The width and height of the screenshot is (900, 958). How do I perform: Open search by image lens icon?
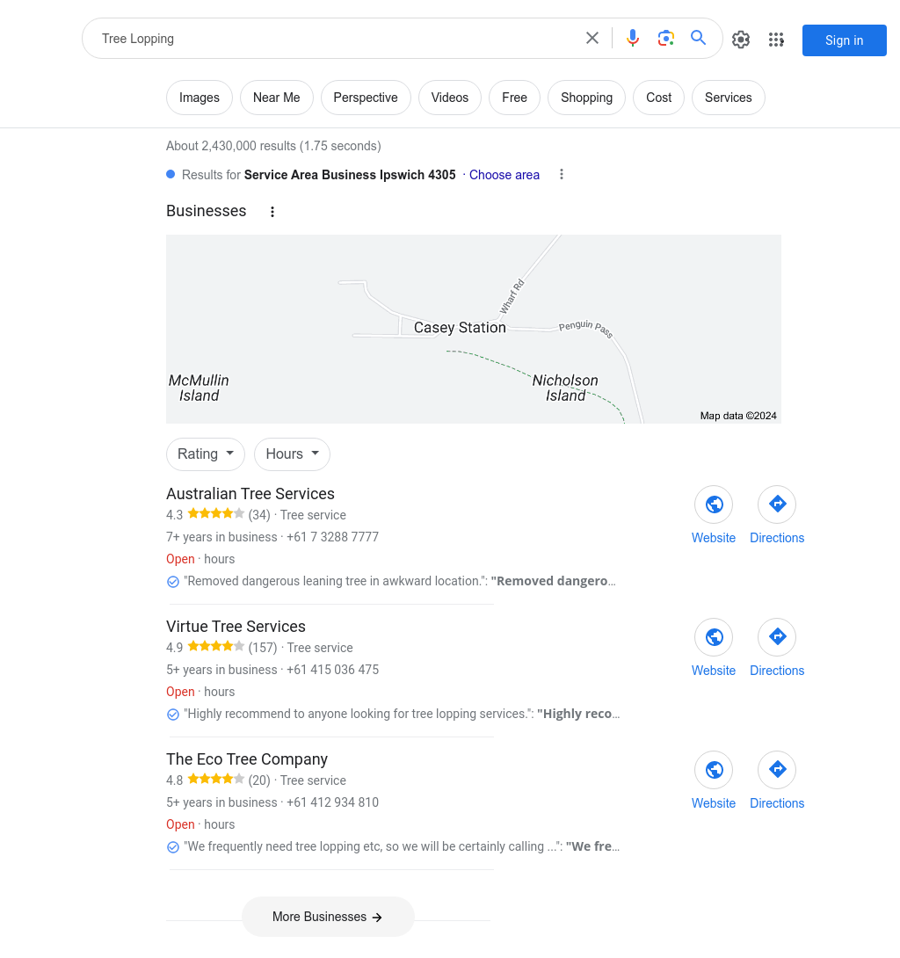click(x=666, y=38)
